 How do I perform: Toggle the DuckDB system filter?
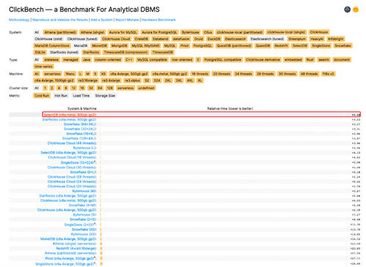click(x=214, y=39)
